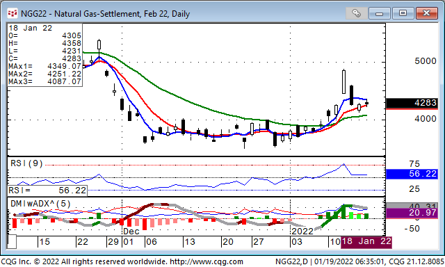Click the tall white candlestick near 4800

[343, 82]
